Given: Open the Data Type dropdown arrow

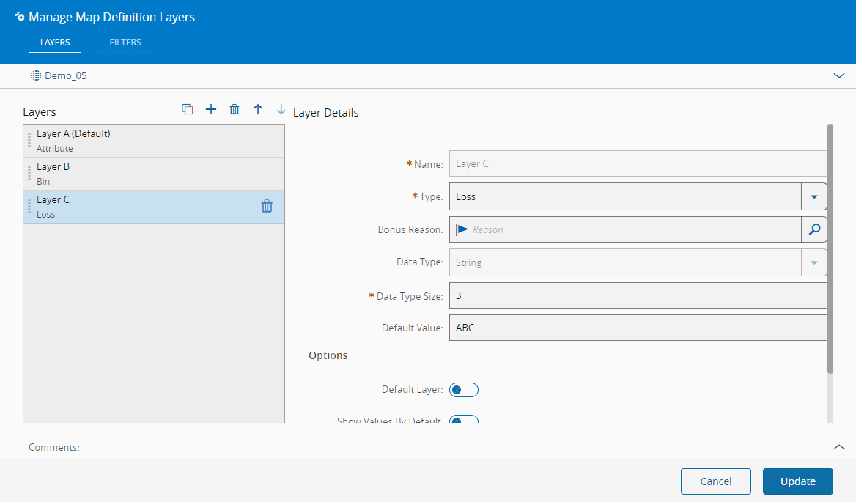Looking at the screenshot, I should click(813, 262).
